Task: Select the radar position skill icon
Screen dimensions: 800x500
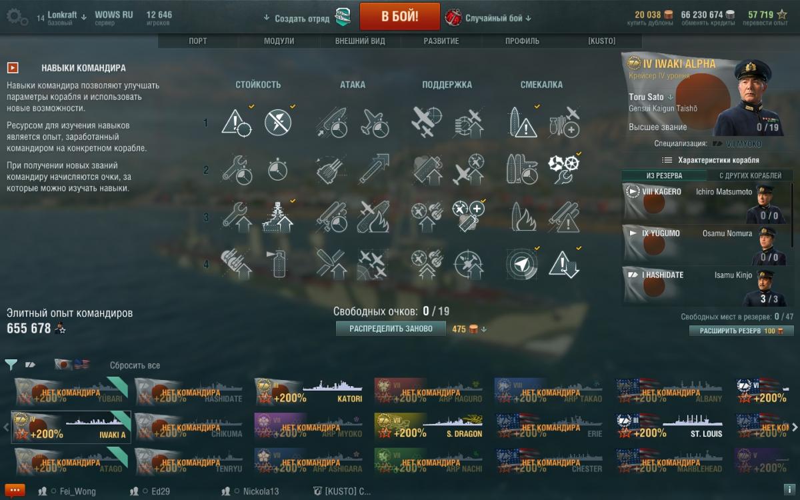Action: (522, 263)
